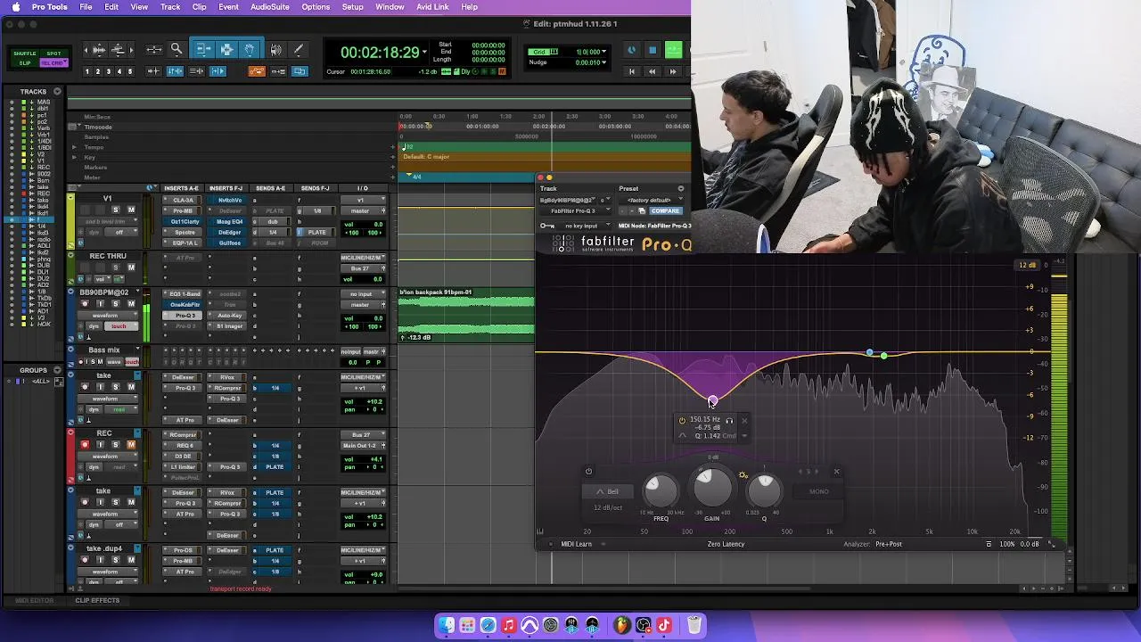Click the band power icon in Pro-Q popup
This screenshot has height=642, width=1141.
point(682,421)
